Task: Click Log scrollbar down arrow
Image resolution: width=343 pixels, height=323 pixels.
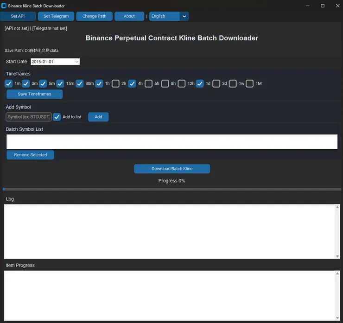Action: pos(337,256)
